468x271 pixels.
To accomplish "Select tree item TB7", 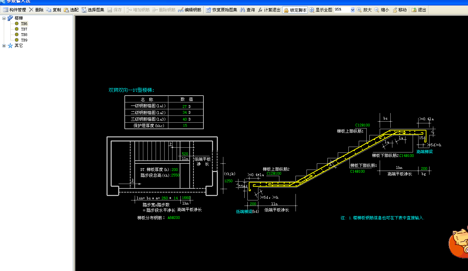I will (x=24, y=29).
